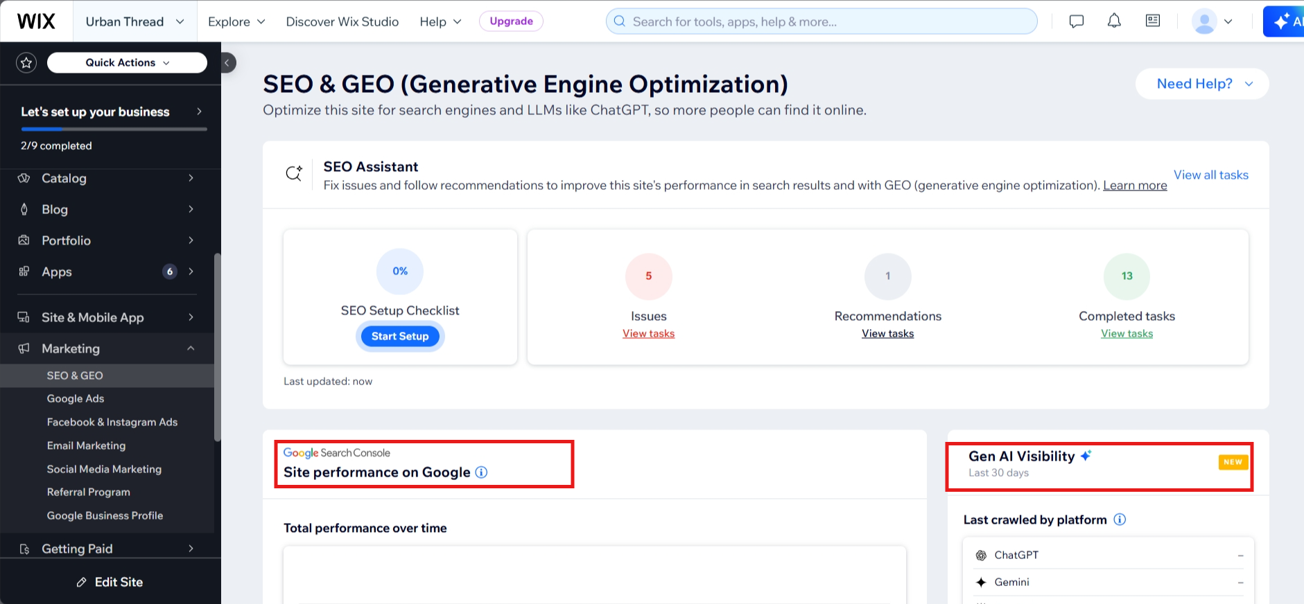Click the Site & Mobile App icon
1304x604 pixels.
pyautogui.click(x=24, y=317)
